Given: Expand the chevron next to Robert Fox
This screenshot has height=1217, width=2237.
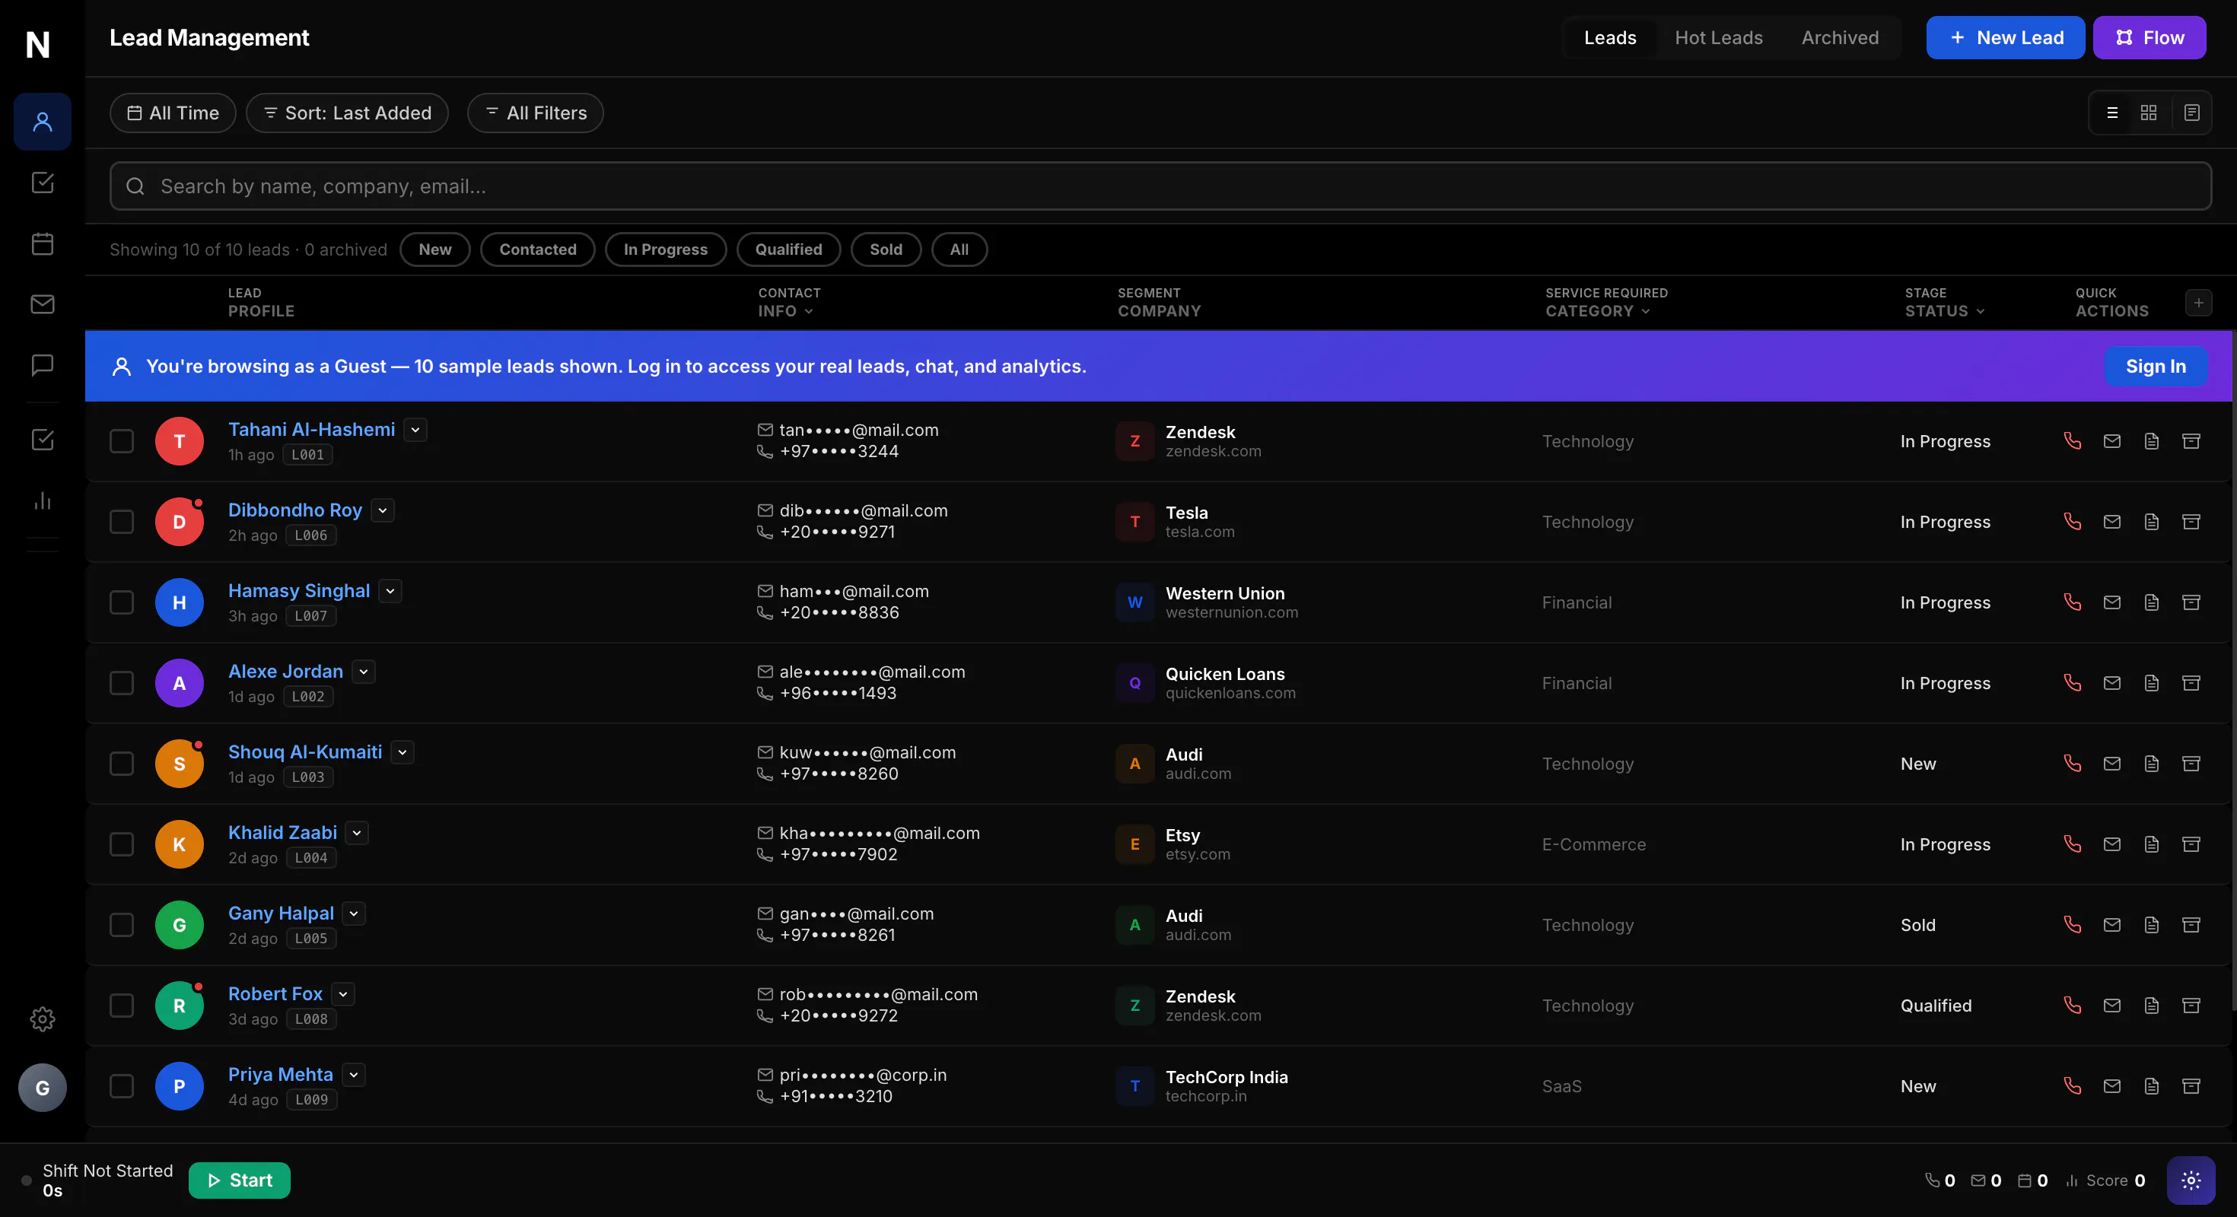Looking at the screenshot, I should [x=343, y=994].
